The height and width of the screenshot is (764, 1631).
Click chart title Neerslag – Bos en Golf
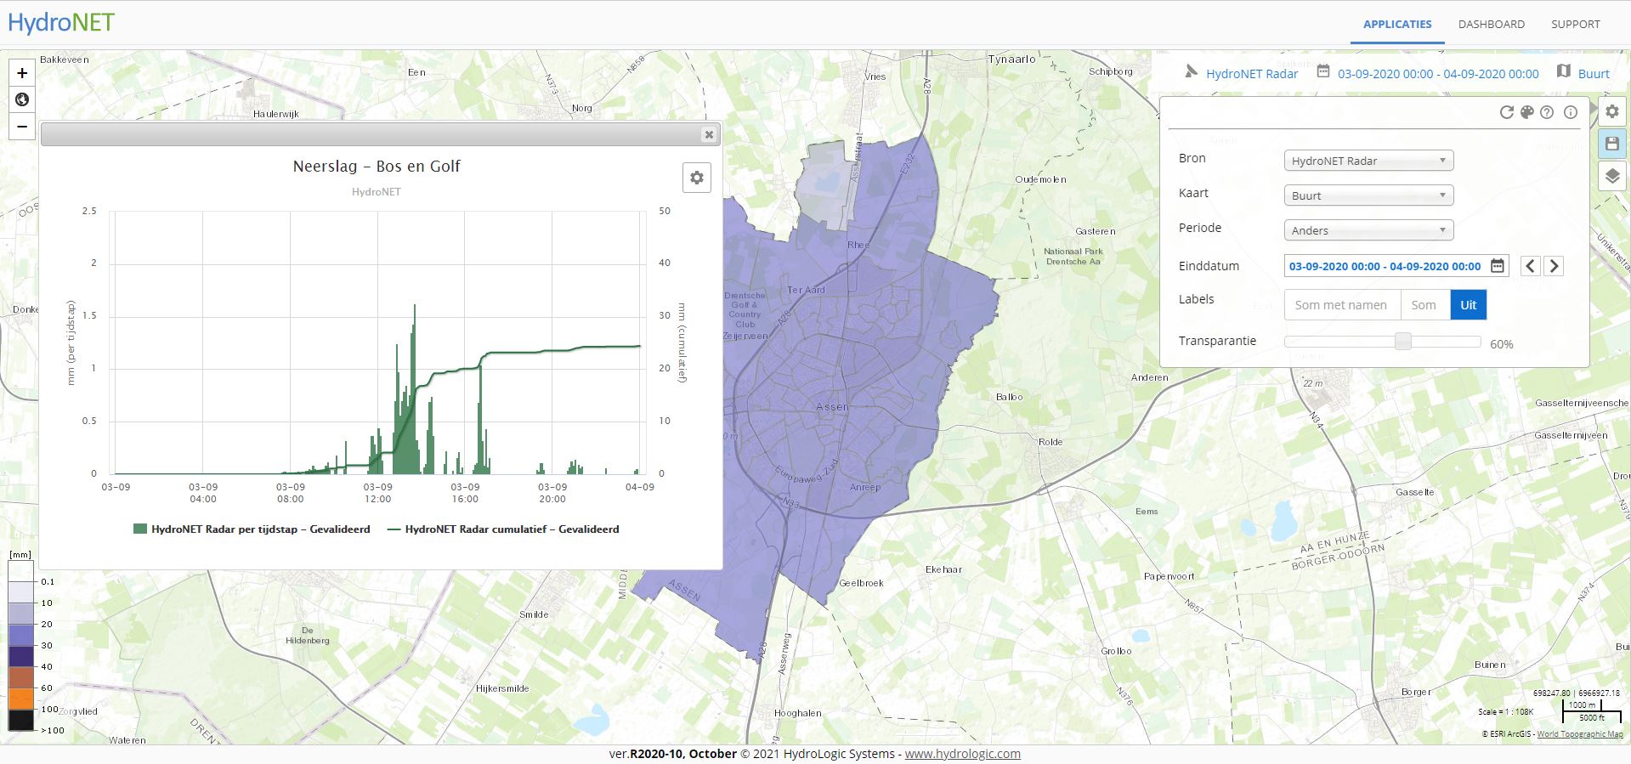[x=377, y=167]
